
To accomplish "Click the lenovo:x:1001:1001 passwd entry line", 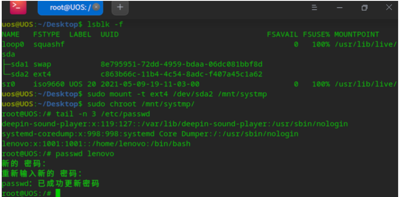I will tap(96, 144).
